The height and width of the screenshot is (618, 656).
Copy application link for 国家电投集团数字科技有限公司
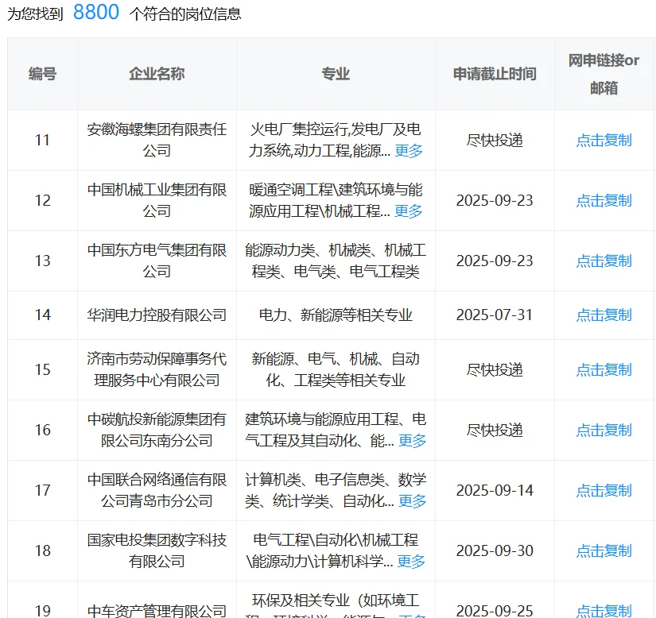pos(604,550)
